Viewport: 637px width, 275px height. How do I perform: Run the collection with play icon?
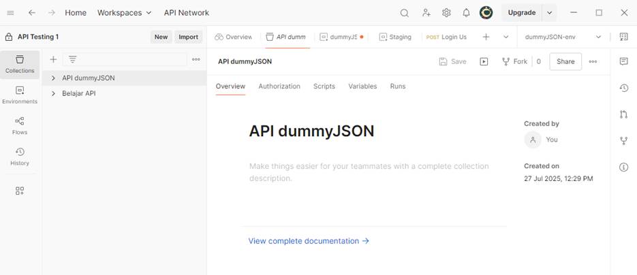point(484,61)
